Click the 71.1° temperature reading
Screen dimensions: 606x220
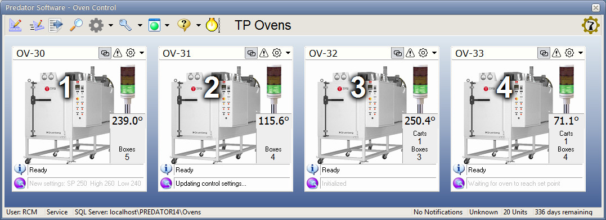pyautogui.click(x=566, y=121)
